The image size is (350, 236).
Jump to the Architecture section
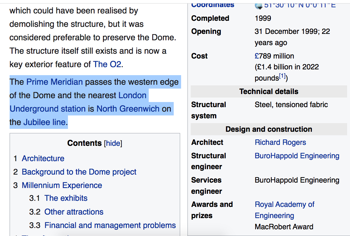click(43, 158)
